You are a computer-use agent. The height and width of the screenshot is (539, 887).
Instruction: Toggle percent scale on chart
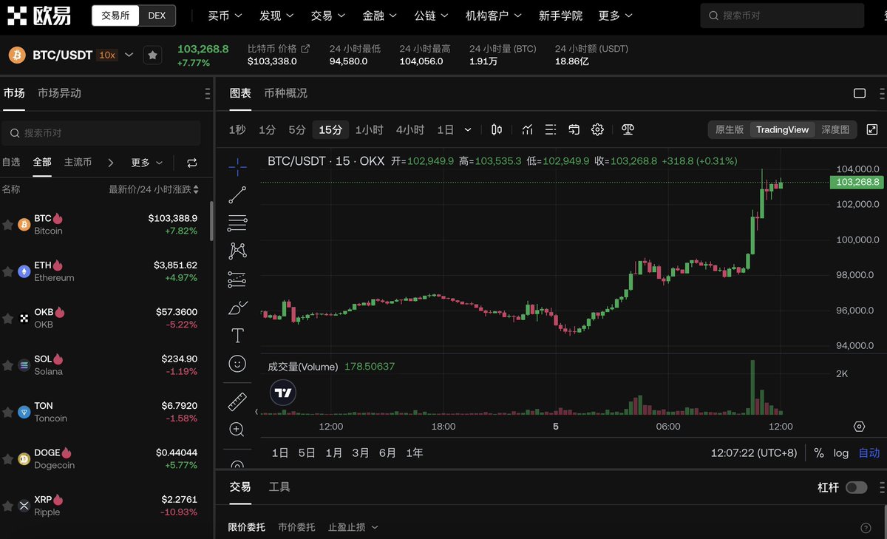[818, 452]
